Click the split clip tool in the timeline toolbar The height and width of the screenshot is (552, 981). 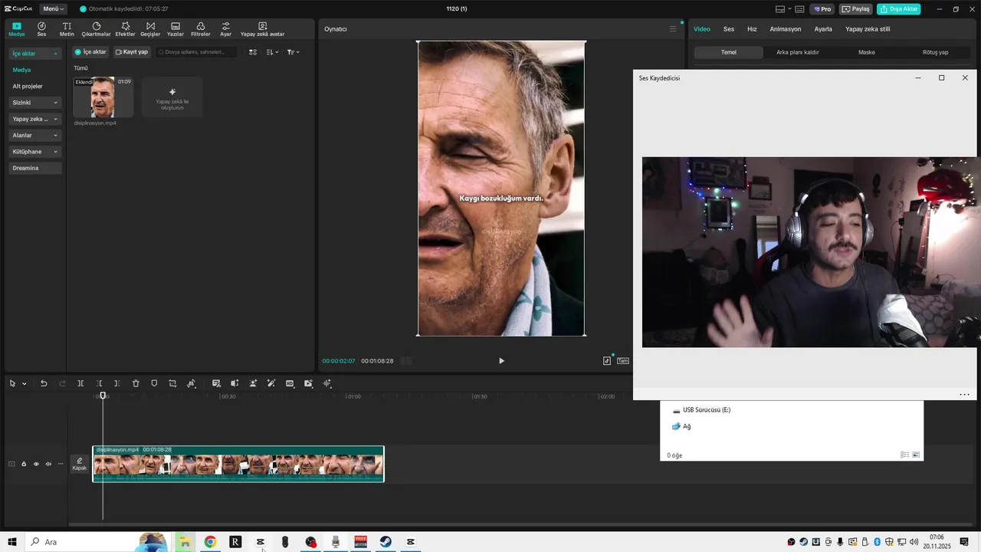[x=80, y=383]
